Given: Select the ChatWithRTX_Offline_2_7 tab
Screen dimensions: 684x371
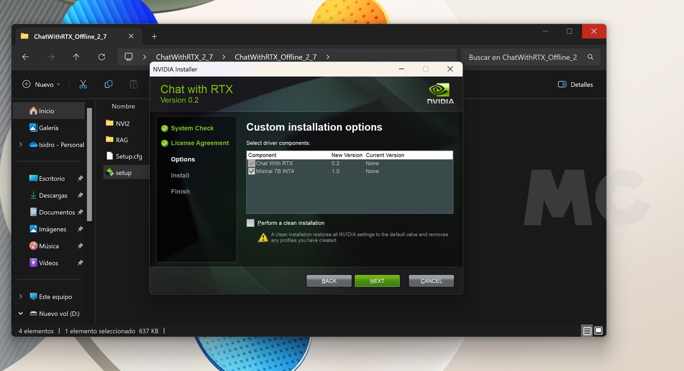Looking at the screenshot, I should (70, 36).
